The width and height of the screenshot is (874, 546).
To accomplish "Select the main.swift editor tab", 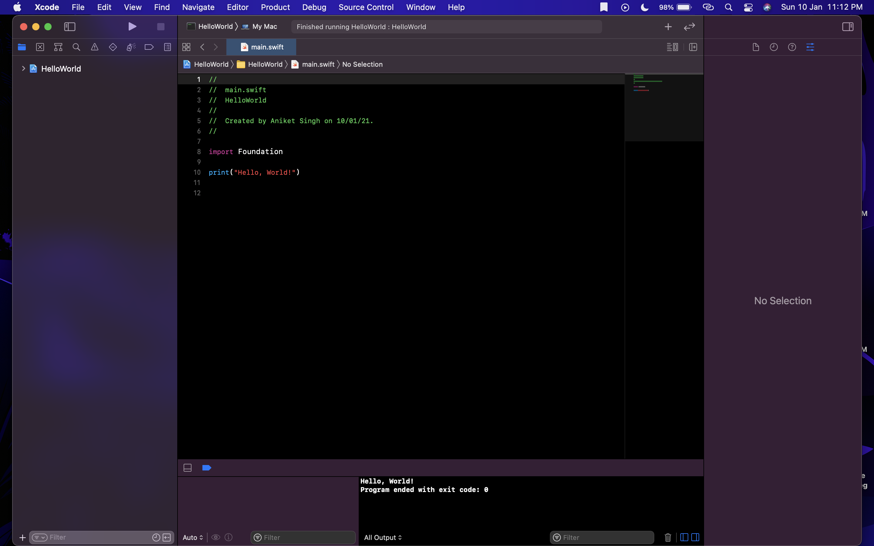I will [262, 47].
